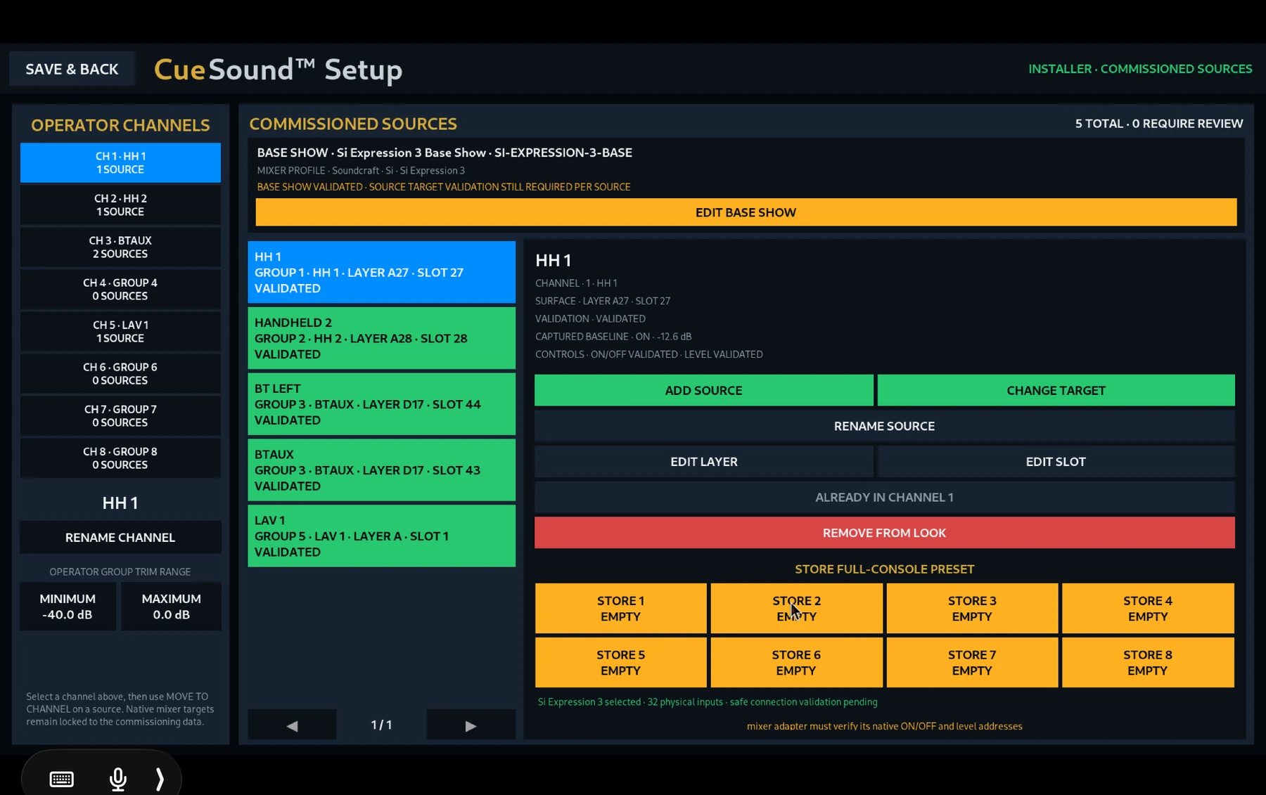
Task: Click 'MIXER PROFILE · Soundcraft' text line
Action: [361, 170]
